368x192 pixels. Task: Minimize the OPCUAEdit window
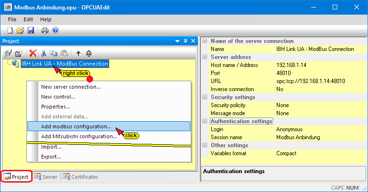click(x=314, y=7)
